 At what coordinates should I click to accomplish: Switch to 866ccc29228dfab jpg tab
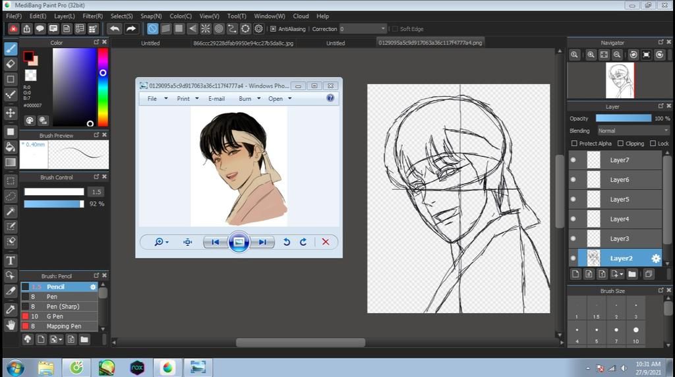point(243,43)
